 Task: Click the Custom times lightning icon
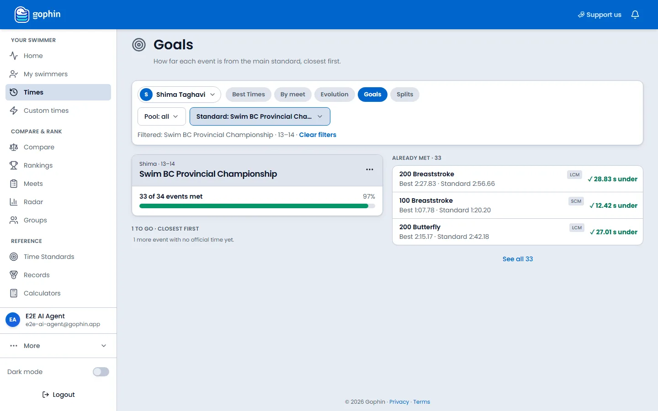pyautogui.click(x=14, y=111)
